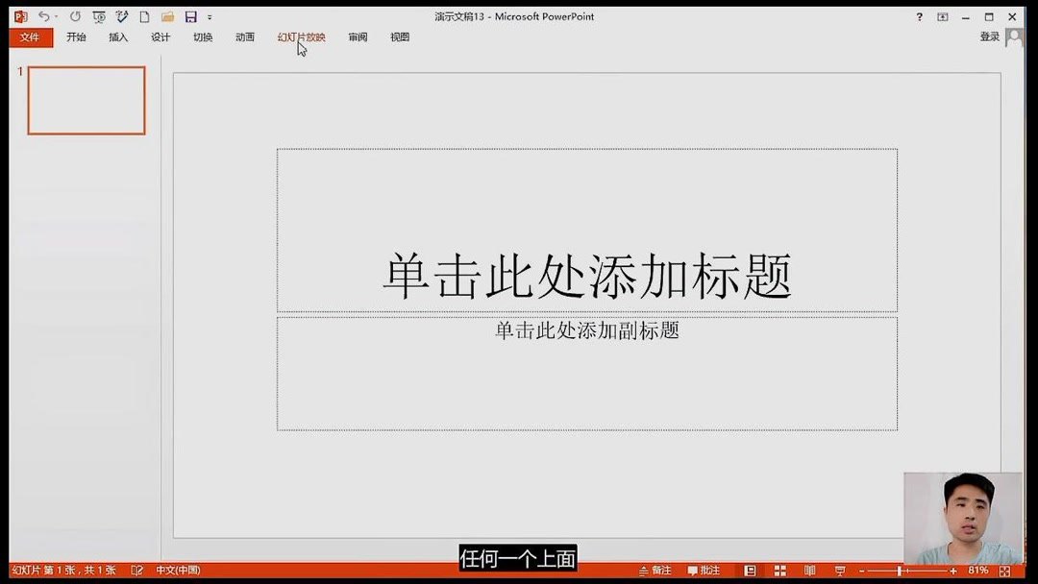The height and width of the screenshot is (584, 1038).
Task: Switch to Reading view
Action: [x=808, y=570]
